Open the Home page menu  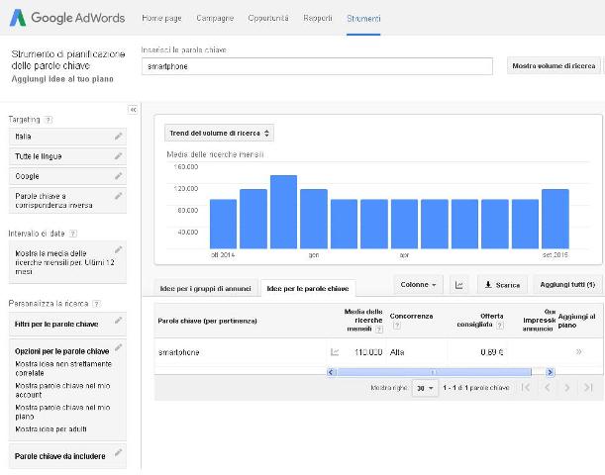161,18
